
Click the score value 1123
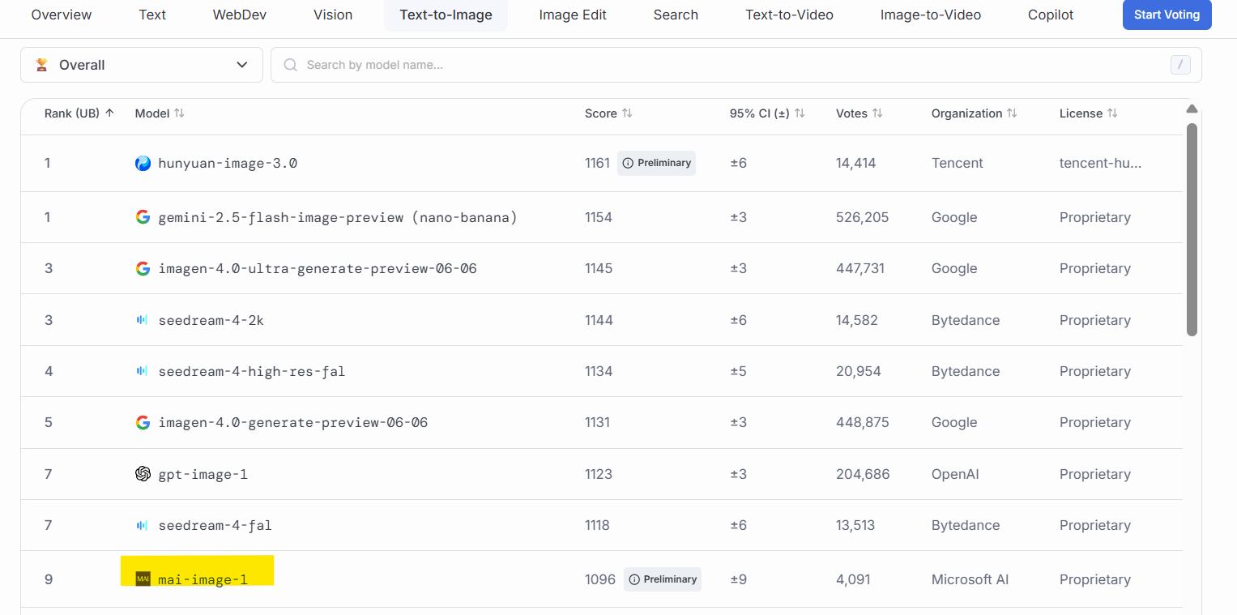(599, 474)
